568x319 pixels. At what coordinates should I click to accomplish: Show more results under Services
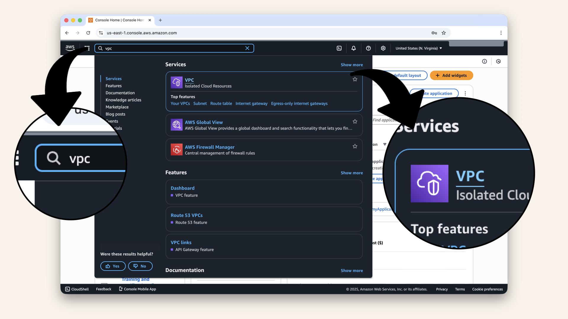tap(351, 65)
